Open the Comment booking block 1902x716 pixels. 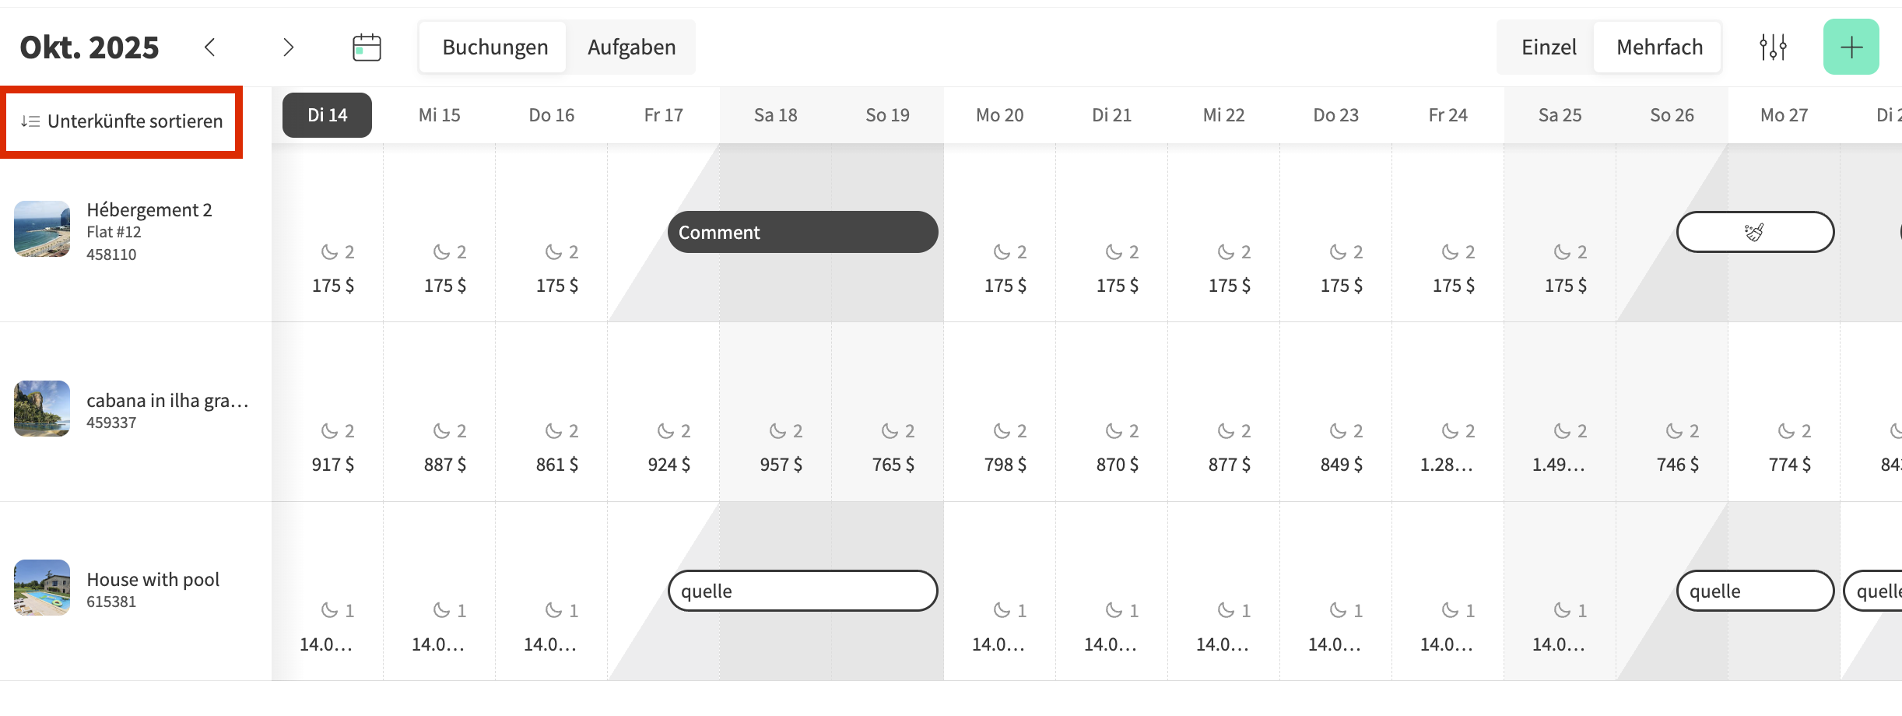coord(802,232)
